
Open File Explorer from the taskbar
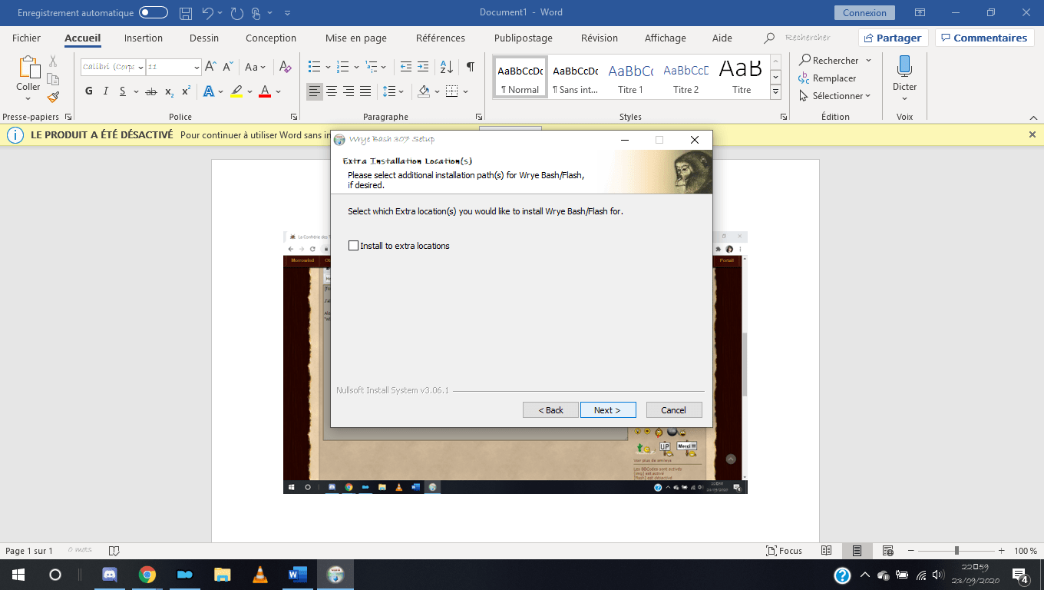coord(223,575)
